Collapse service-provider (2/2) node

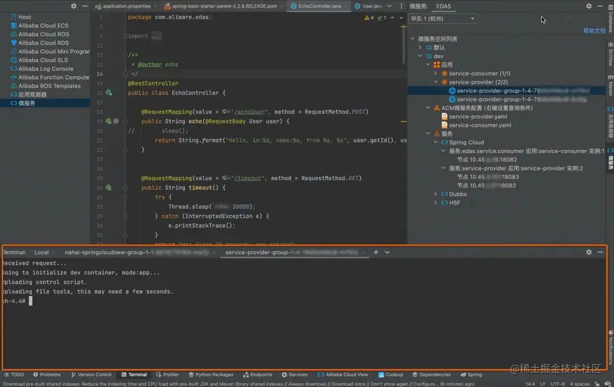click(x=435, y=82)
